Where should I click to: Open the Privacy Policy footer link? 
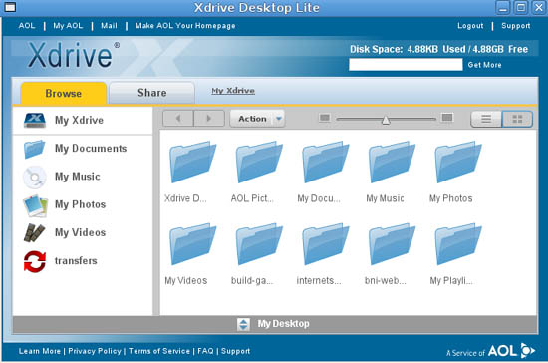pos(95,351)
